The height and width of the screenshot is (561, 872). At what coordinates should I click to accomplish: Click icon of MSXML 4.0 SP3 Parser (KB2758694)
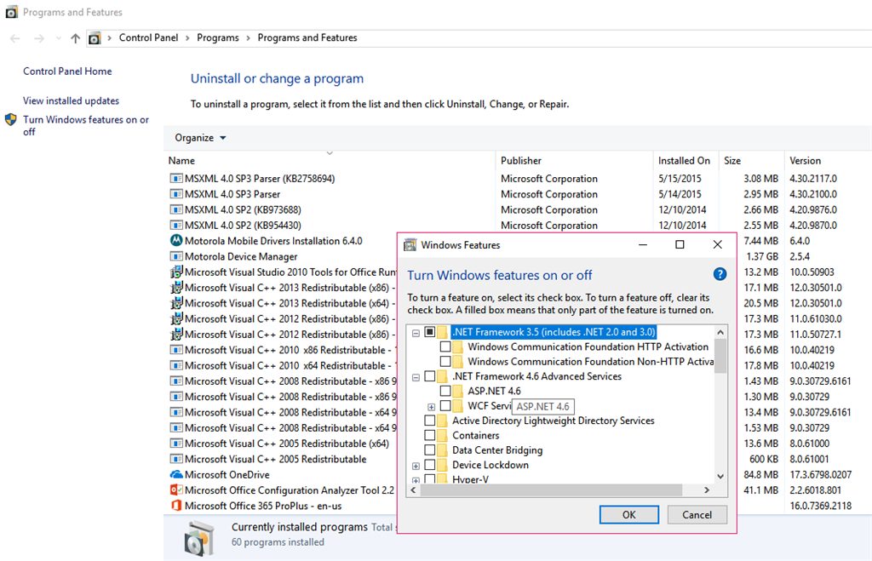tap(176, 179)
